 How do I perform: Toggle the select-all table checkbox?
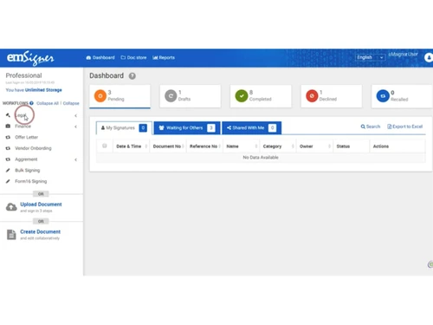105,146
